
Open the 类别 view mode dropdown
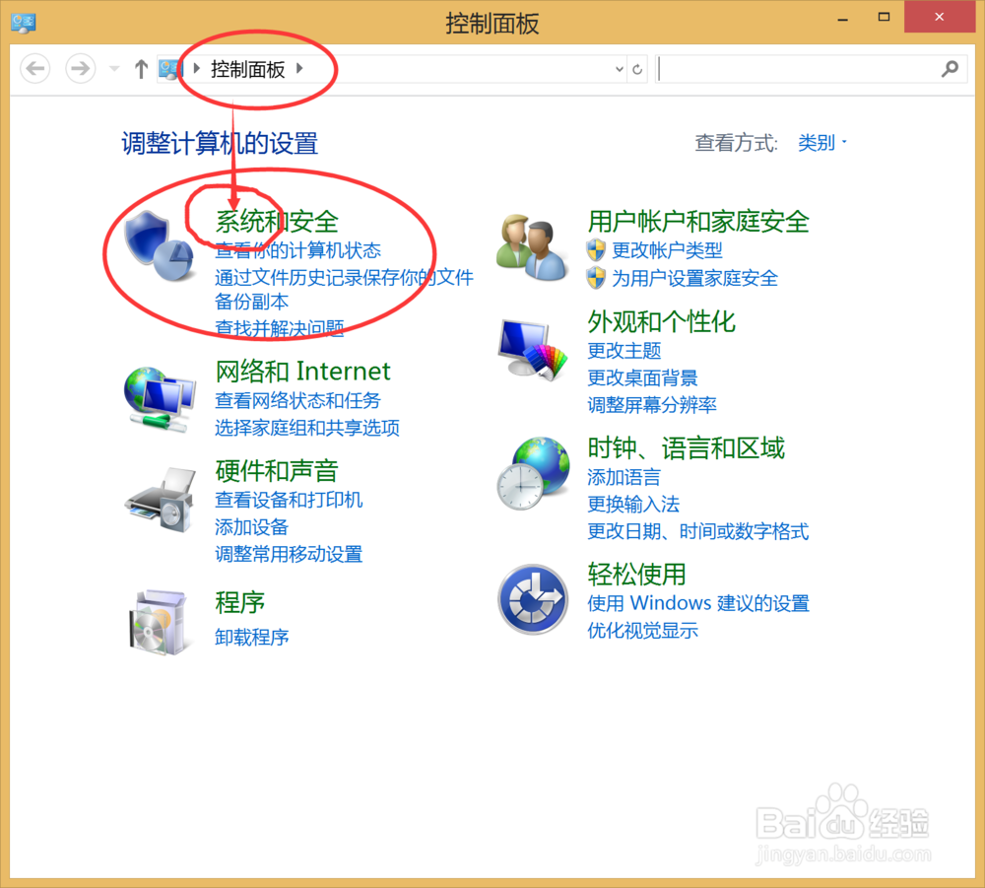click(819, 143)
